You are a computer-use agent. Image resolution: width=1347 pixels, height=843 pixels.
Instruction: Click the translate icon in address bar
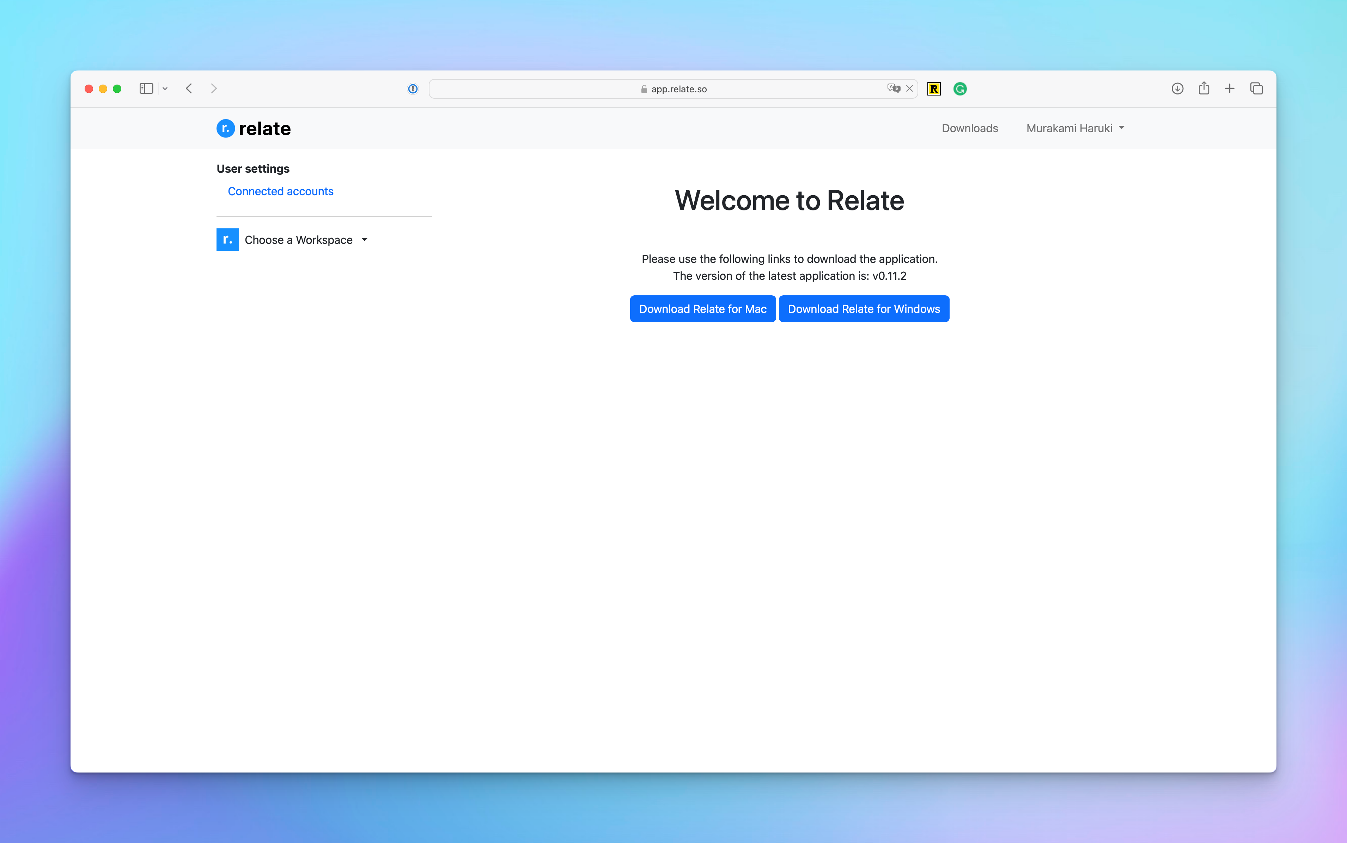(x=893, y=88)
